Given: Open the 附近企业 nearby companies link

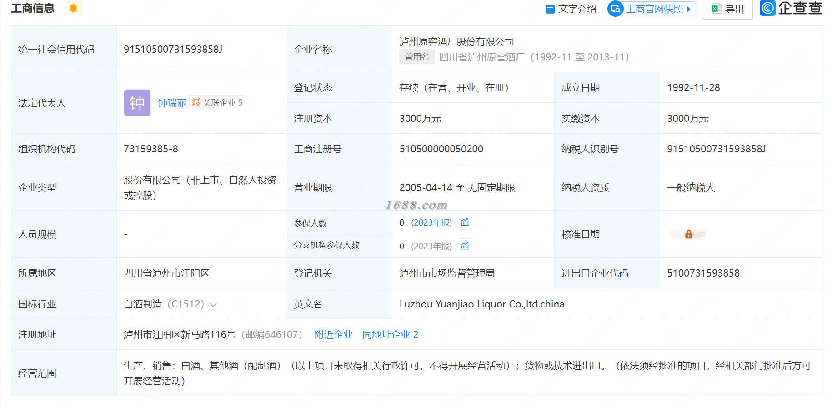Looking at the screenshot, I should (x=334, y=335).
